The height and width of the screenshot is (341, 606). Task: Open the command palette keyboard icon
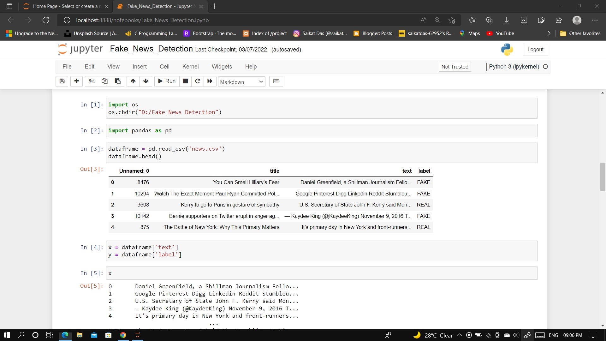coord(276,81)
